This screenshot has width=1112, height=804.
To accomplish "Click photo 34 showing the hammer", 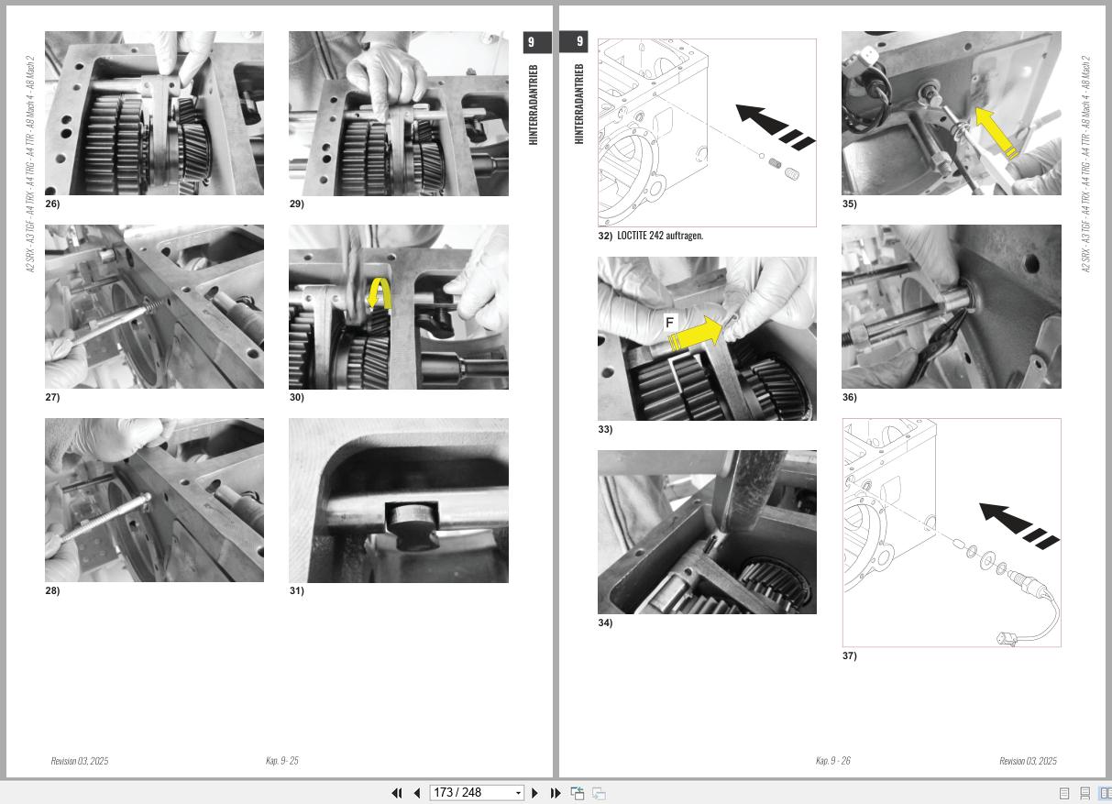I will click(707, 532).
